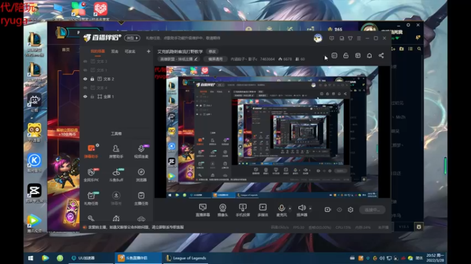The width and height of the screenshot is (471, 264).
Task: Open the 腾讯视频 desktop shortcut
Action: click(x=34, y=224)
